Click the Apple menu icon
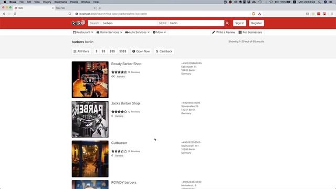 click(5, 2)
